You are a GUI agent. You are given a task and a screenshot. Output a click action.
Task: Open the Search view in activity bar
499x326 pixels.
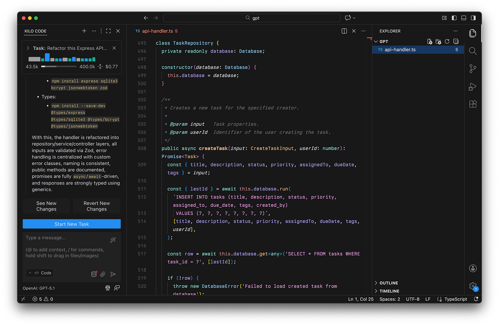tap(473, 51)
